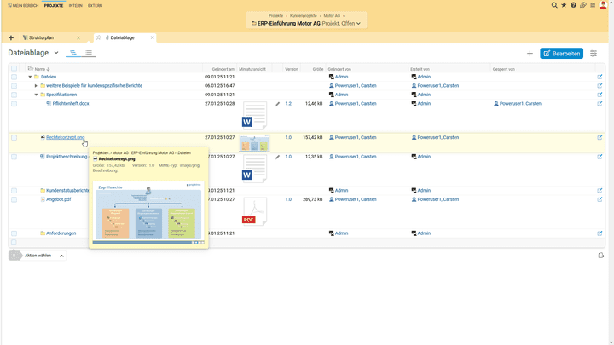The image size is (614, 345).
Task: Open the Angebot.pdf file link
Action: click(x=58, y=199)
